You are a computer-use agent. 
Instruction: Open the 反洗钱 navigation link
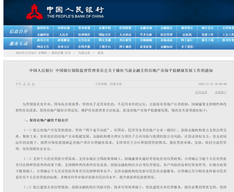coord(187,35)
